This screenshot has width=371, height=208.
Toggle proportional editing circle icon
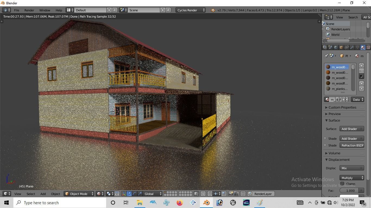(203, 194)
